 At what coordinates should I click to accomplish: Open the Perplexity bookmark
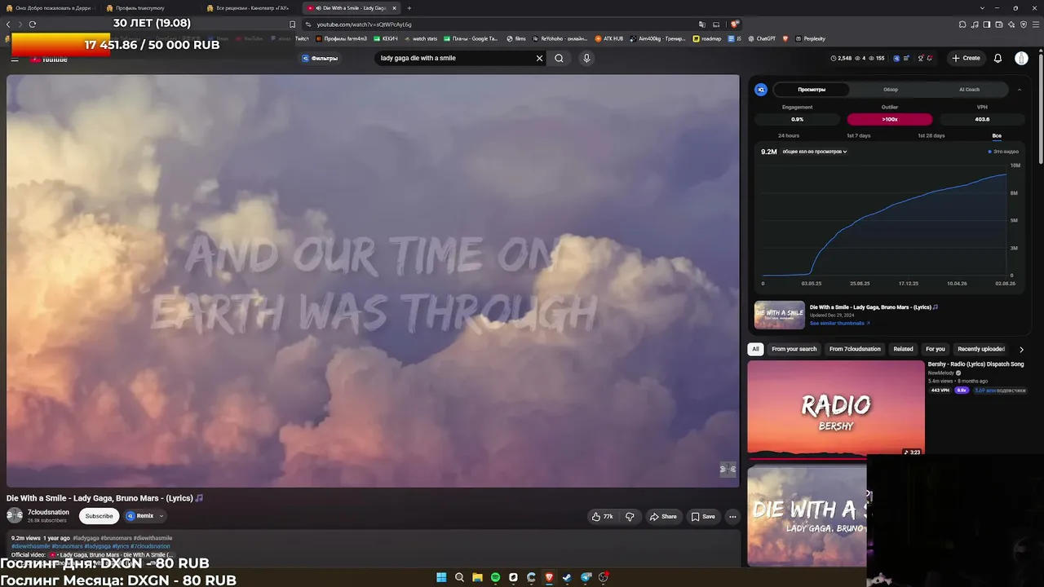(x=809, y=38)
